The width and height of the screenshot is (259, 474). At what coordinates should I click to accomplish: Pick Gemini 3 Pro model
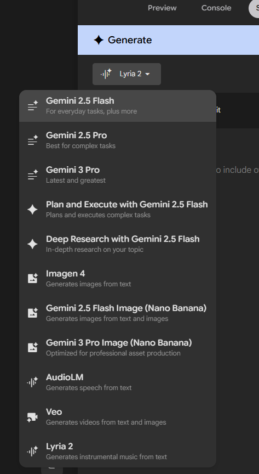point(118,174)
